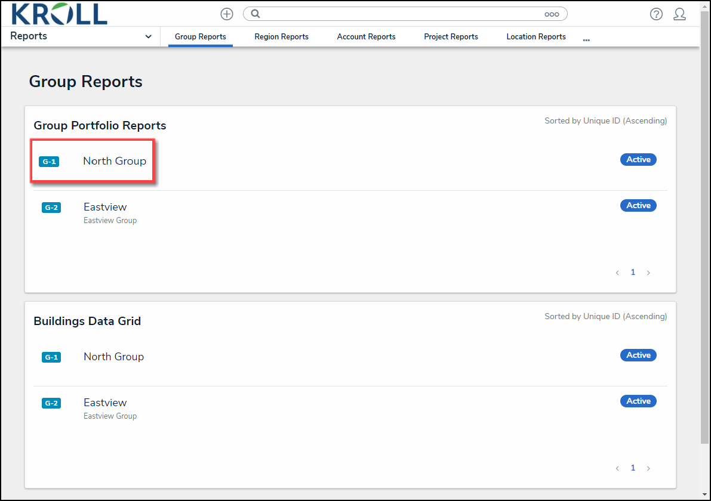Open the user profile icon
This screenshot has height=501, width=711.
click(x=679, y=14)
